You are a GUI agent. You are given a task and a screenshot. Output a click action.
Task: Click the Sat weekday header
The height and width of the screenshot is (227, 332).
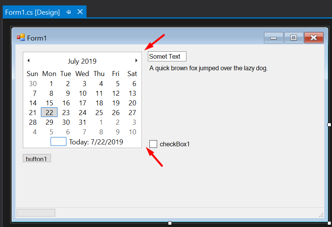(x=132, y=74)
